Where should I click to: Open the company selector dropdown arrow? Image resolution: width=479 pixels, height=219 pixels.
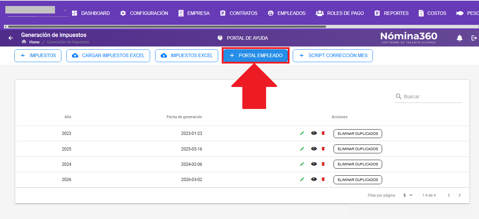[65, 10]
